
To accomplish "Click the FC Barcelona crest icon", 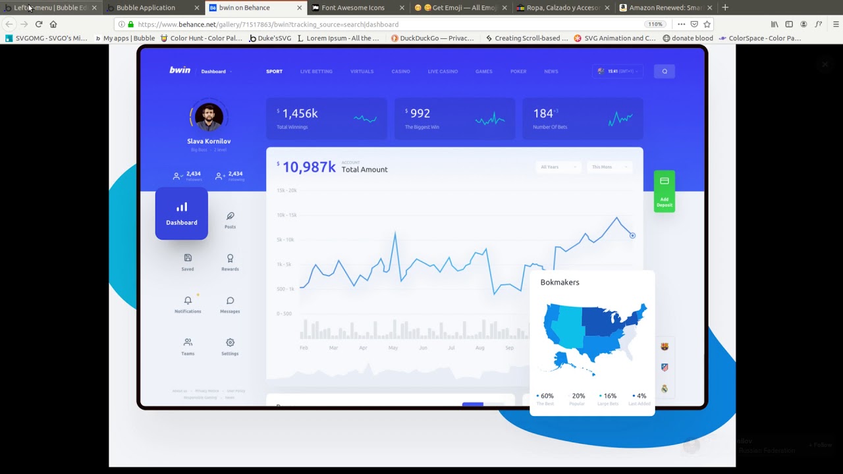I will click(665, 346).
